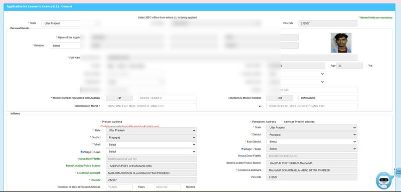Select Village radio under Present Address
Screen dimensions: 401x192
point(82,152)
